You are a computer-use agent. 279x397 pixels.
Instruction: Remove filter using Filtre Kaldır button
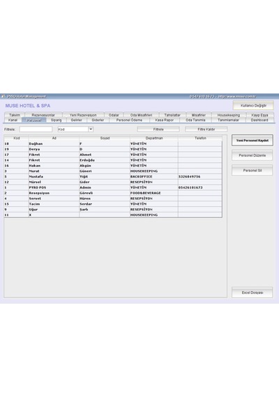pyautogui.click(x=206, y=129)
